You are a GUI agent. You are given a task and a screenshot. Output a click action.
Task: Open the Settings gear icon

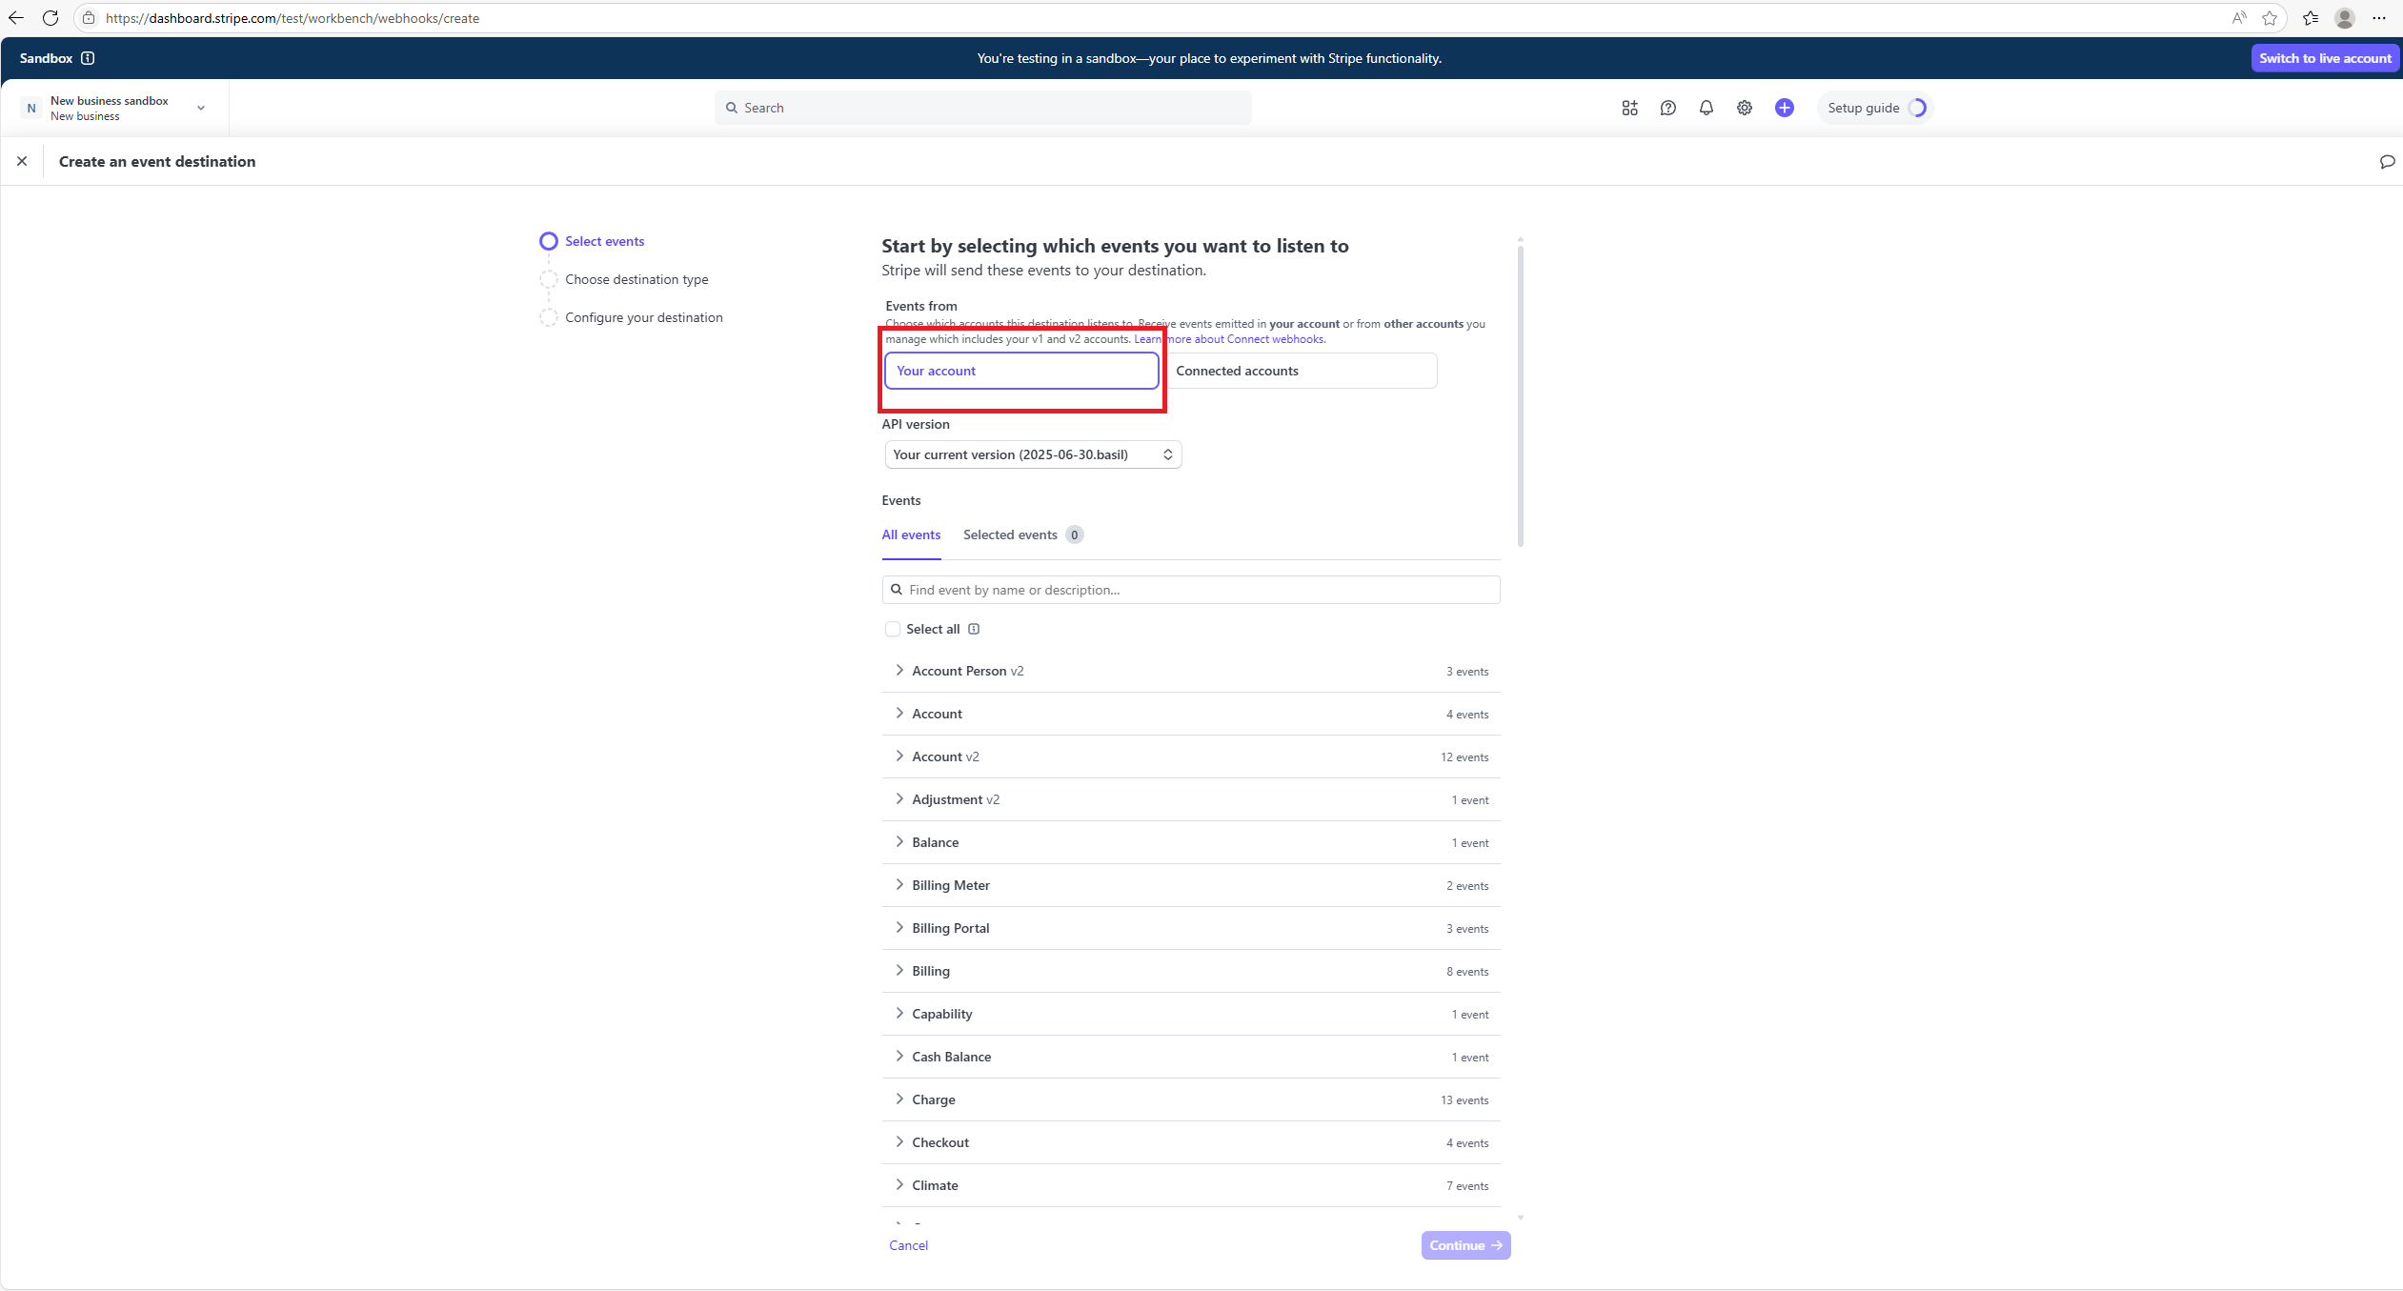tap(1744, 108)
